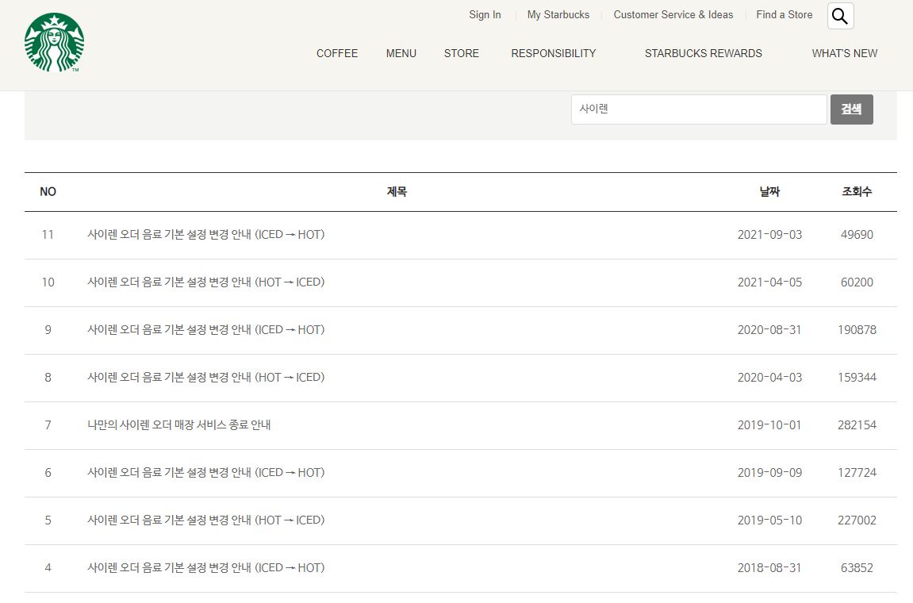Screen dimensions: 913x603
Task: Click row number 4
Action: click(48, 568)
